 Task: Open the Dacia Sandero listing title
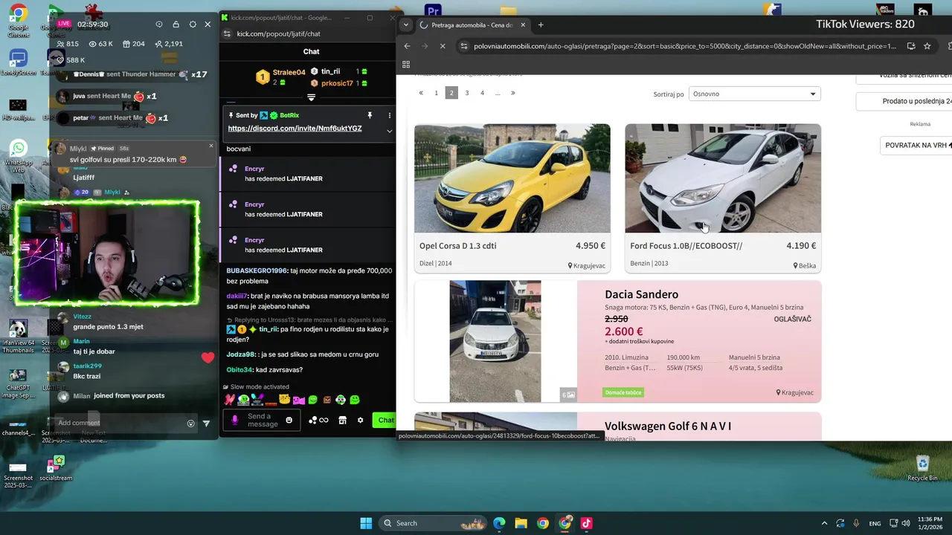pos(641,294)
